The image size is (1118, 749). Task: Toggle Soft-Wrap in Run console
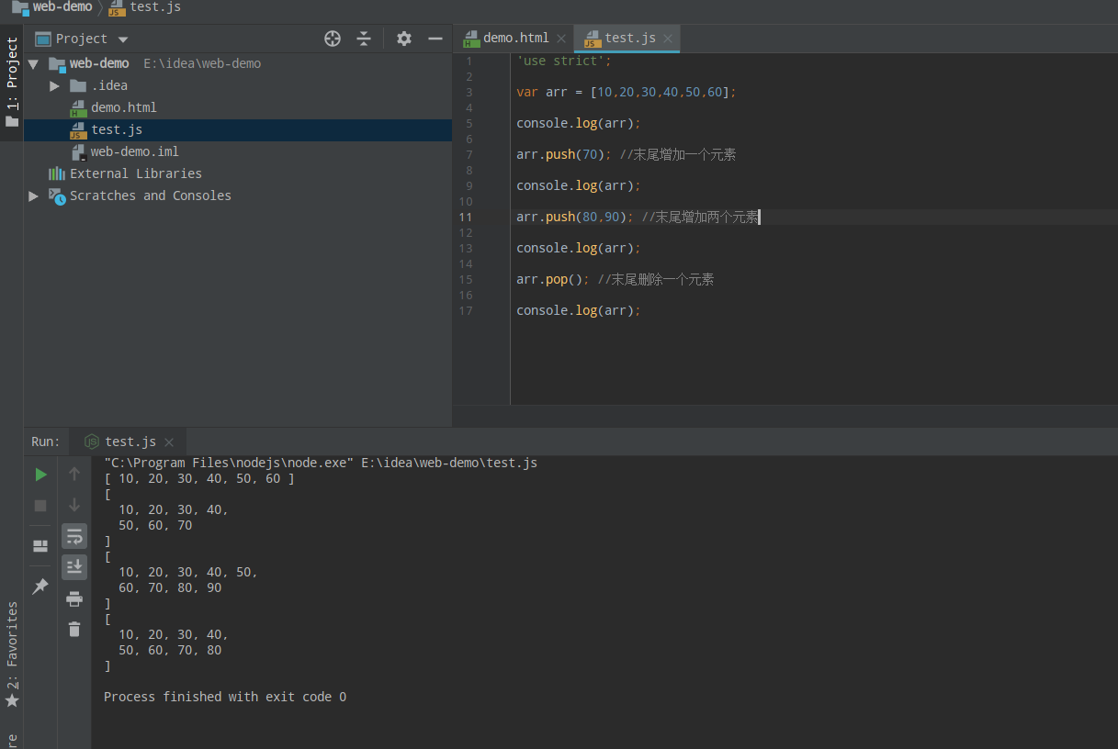tap(74, 537)
